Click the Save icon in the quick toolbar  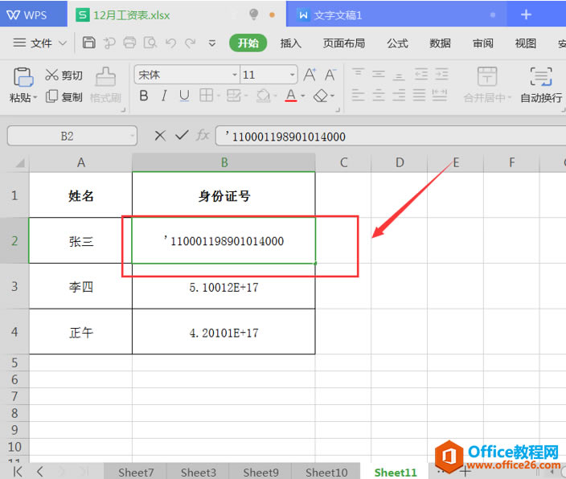[x=88, y=43]
